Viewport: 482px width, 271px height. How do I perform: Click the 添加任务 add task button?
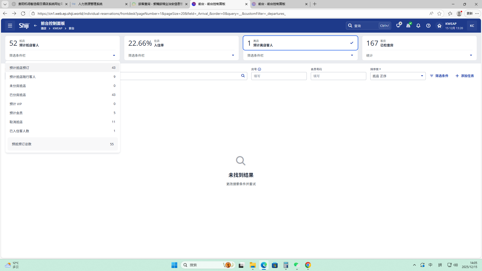tap(465, 76)
